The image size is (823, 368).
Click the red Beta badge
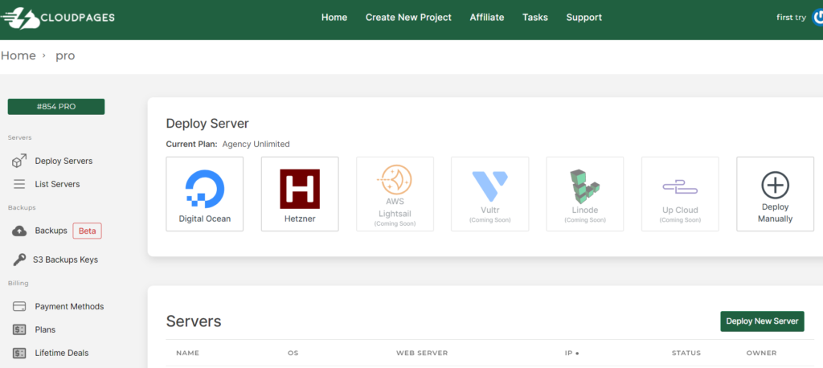tap(87, 231)
